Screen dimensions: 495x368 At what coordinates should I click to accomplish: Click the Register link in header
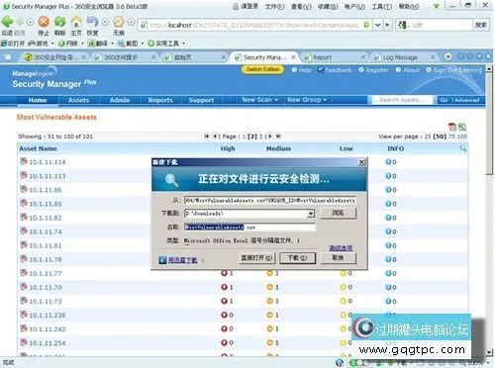(373, 70)
